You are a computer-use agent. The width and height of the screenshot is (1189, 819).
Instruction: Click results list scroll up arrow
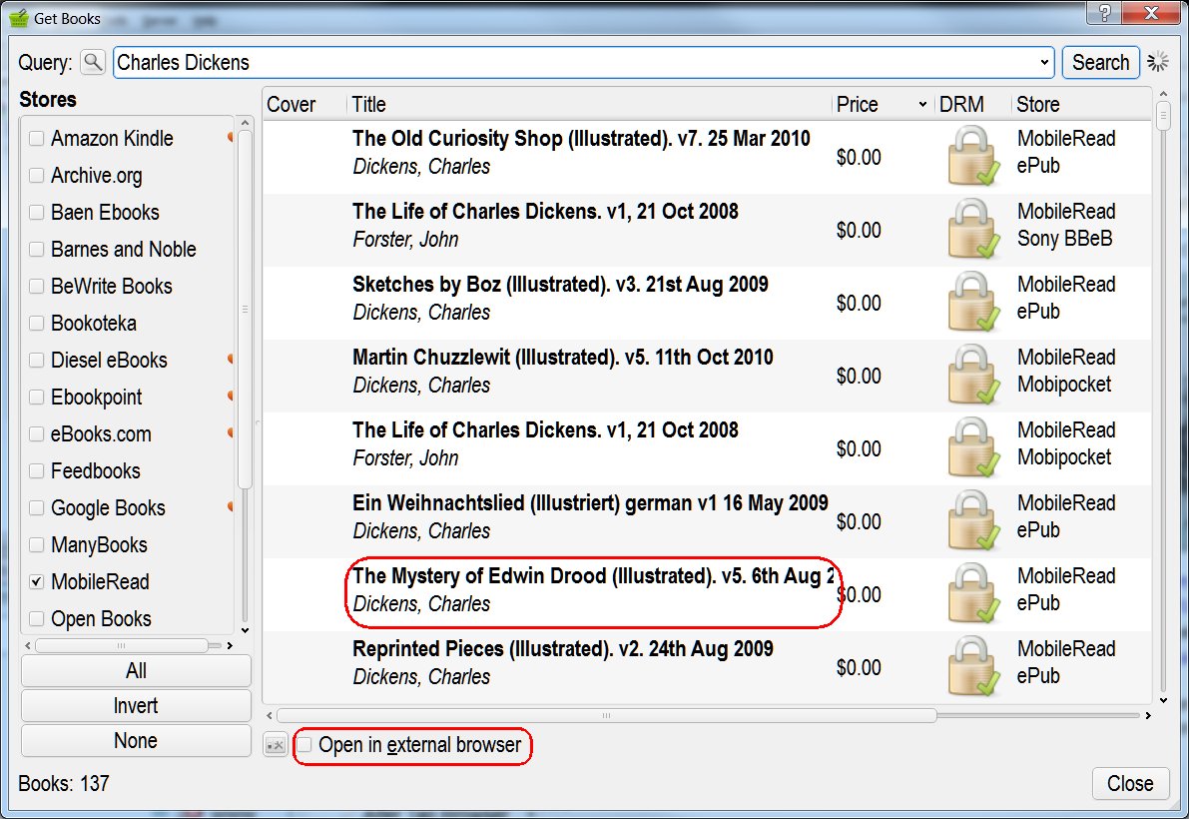coord(1163,94)
